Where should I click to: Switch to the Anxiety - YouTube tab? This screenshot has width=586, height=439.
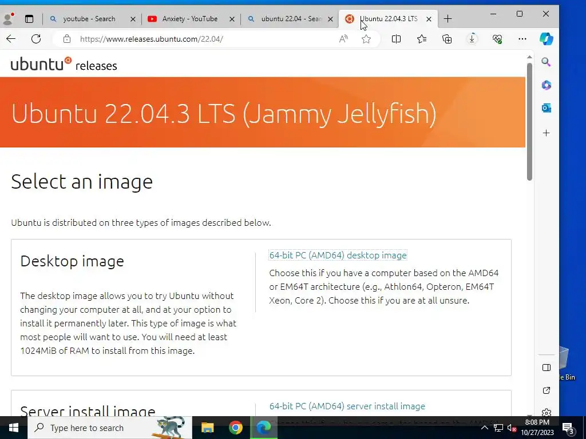coord(191,19)
